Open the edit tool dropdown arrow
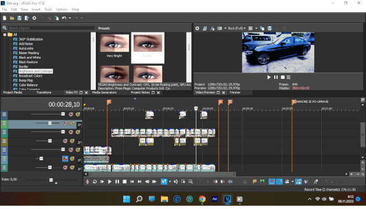This screenshot has height=209, width=366. point(170,182)
